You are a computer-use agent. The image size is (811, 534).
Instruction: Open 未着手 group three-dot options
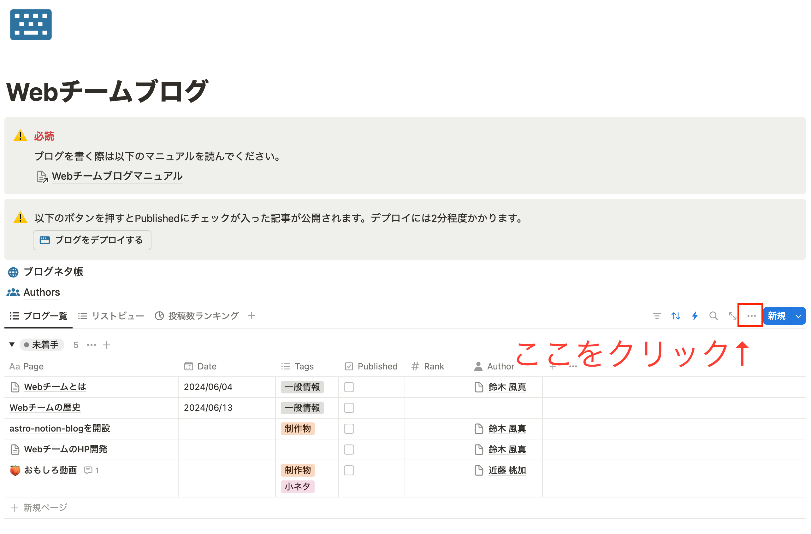(92, 345)
